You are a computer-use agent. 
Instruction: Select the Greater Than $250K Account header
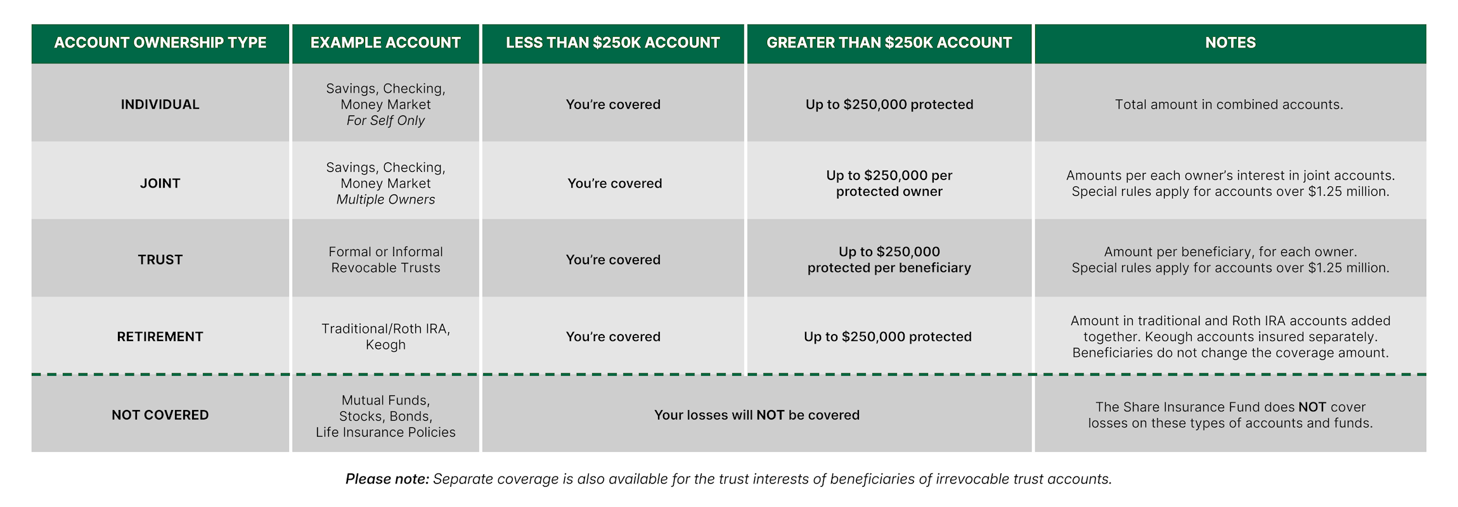[889, 43]
